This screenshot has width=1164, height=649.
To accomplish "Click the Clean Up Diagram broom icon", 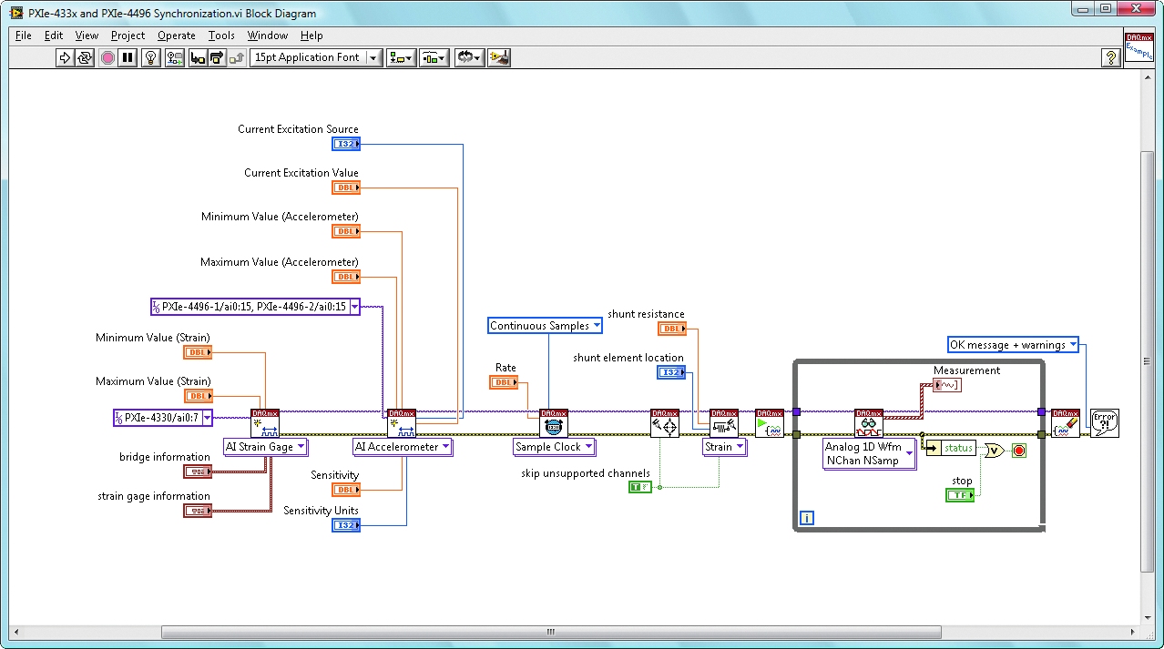I will click(498, 58).
